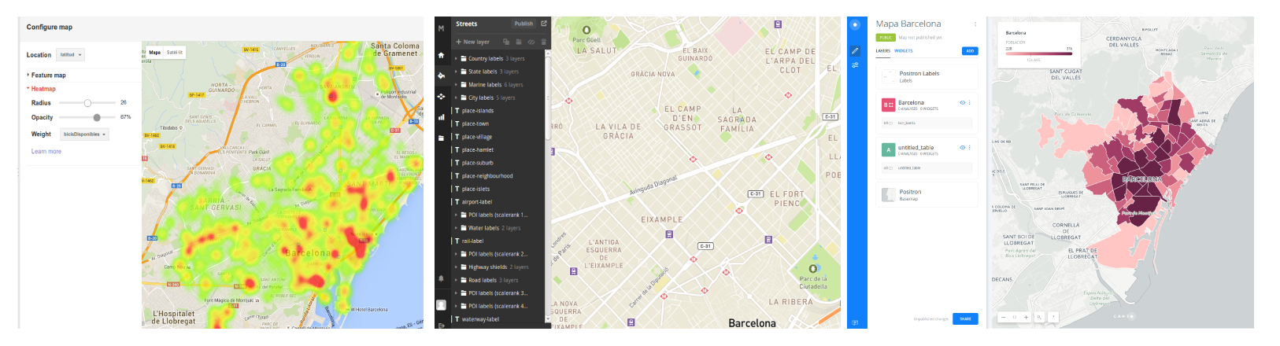The width and height of the screenshot is (1280, 346).
Task: Open the folder icon in dark sidebar
Action: pyautogui.click(x=441, y=138)
